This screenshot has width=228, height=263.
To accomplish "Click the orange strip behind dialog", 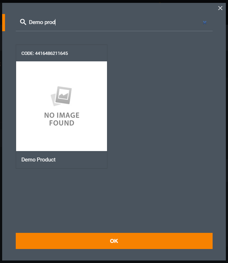I will (x=3, y=23).
